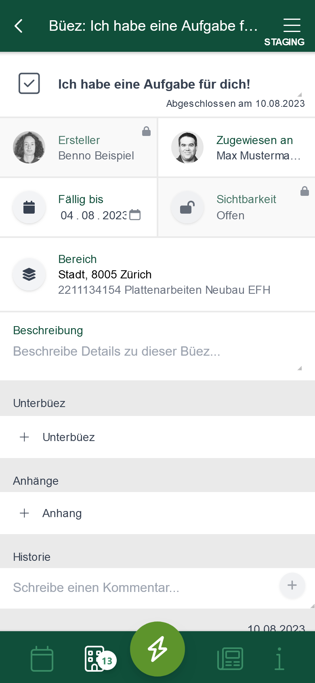The image size is (315, 683).
Task: Toggle the Sichtbarkeit open-lock icon
Action: [187, 207]
